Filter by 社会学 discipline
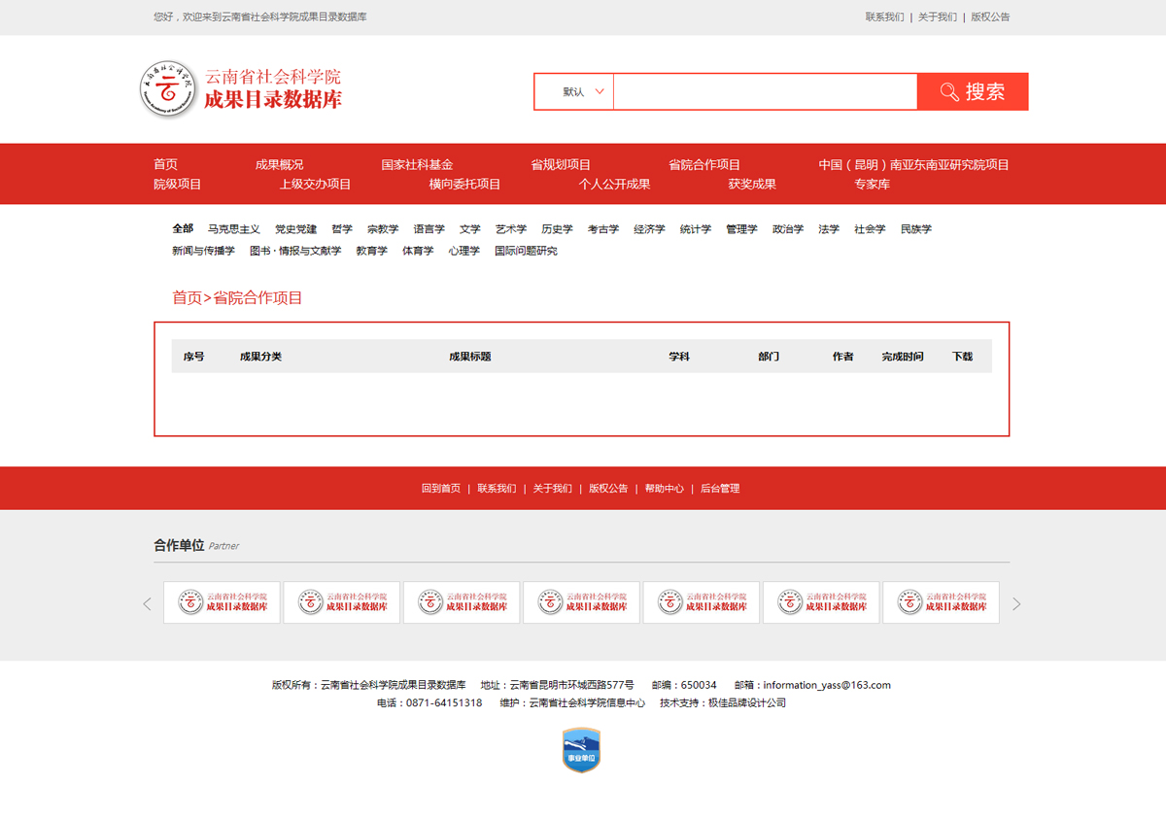 click(x=870, y=229)
